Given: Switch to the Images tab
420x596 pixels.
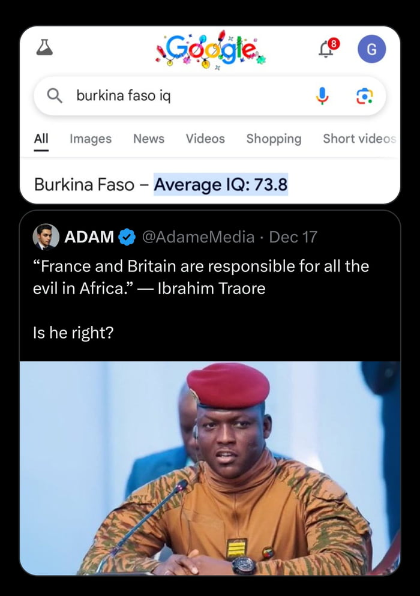Looking at the screenshot, I should [x=91, y=139].
